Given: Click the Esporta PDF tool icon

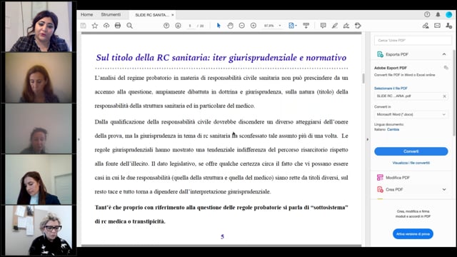Looking at the screenshot, I should tap(380, 54).
